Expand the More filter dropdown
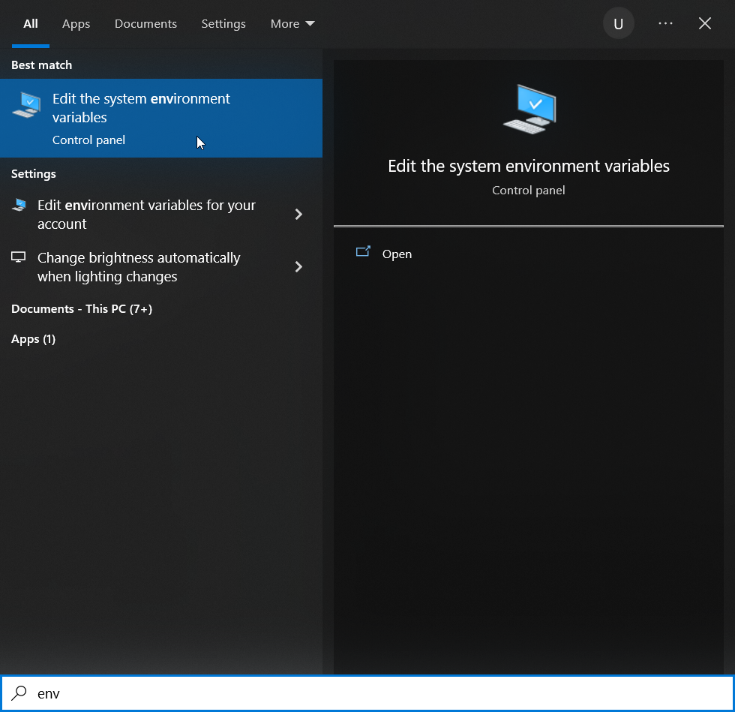 point(292,24)
